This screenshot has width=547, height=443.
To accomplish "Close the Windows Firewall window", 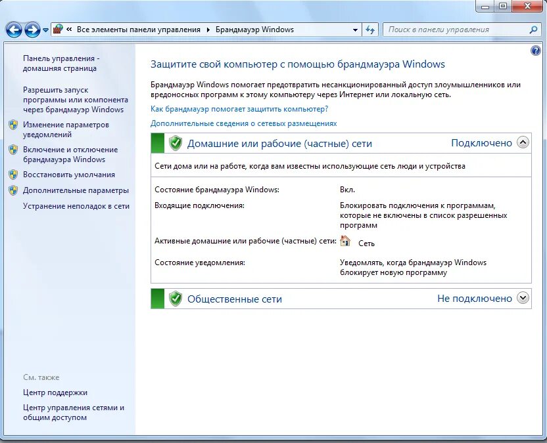I will 527,6.
